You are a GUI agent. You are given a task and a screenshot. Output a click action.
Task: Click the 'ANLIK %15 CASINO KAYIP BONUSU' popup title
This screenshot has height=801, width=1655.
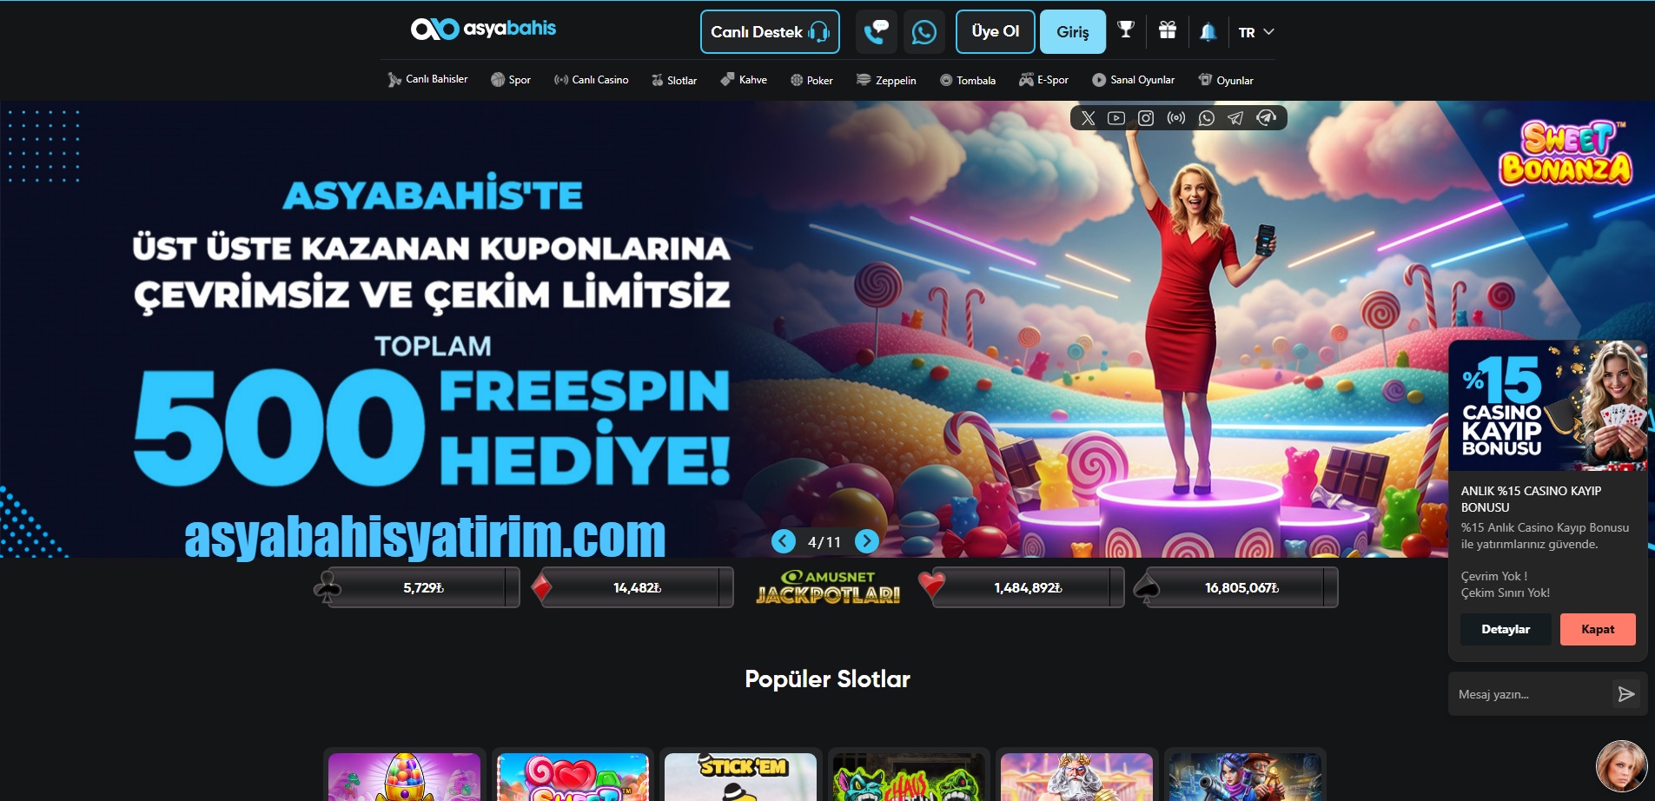[x=1531, y=499]
